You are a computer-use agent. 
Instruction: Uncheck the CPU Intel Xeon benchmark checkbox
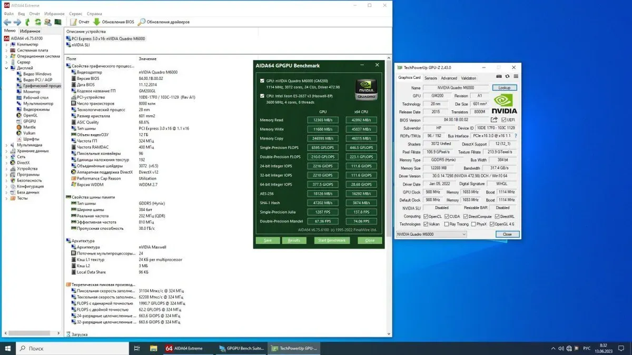(x=262, y=96)
